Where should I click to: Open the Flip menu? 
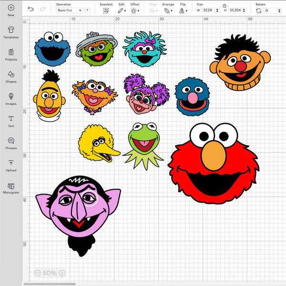pyautogui.click(x=183, y=11)
